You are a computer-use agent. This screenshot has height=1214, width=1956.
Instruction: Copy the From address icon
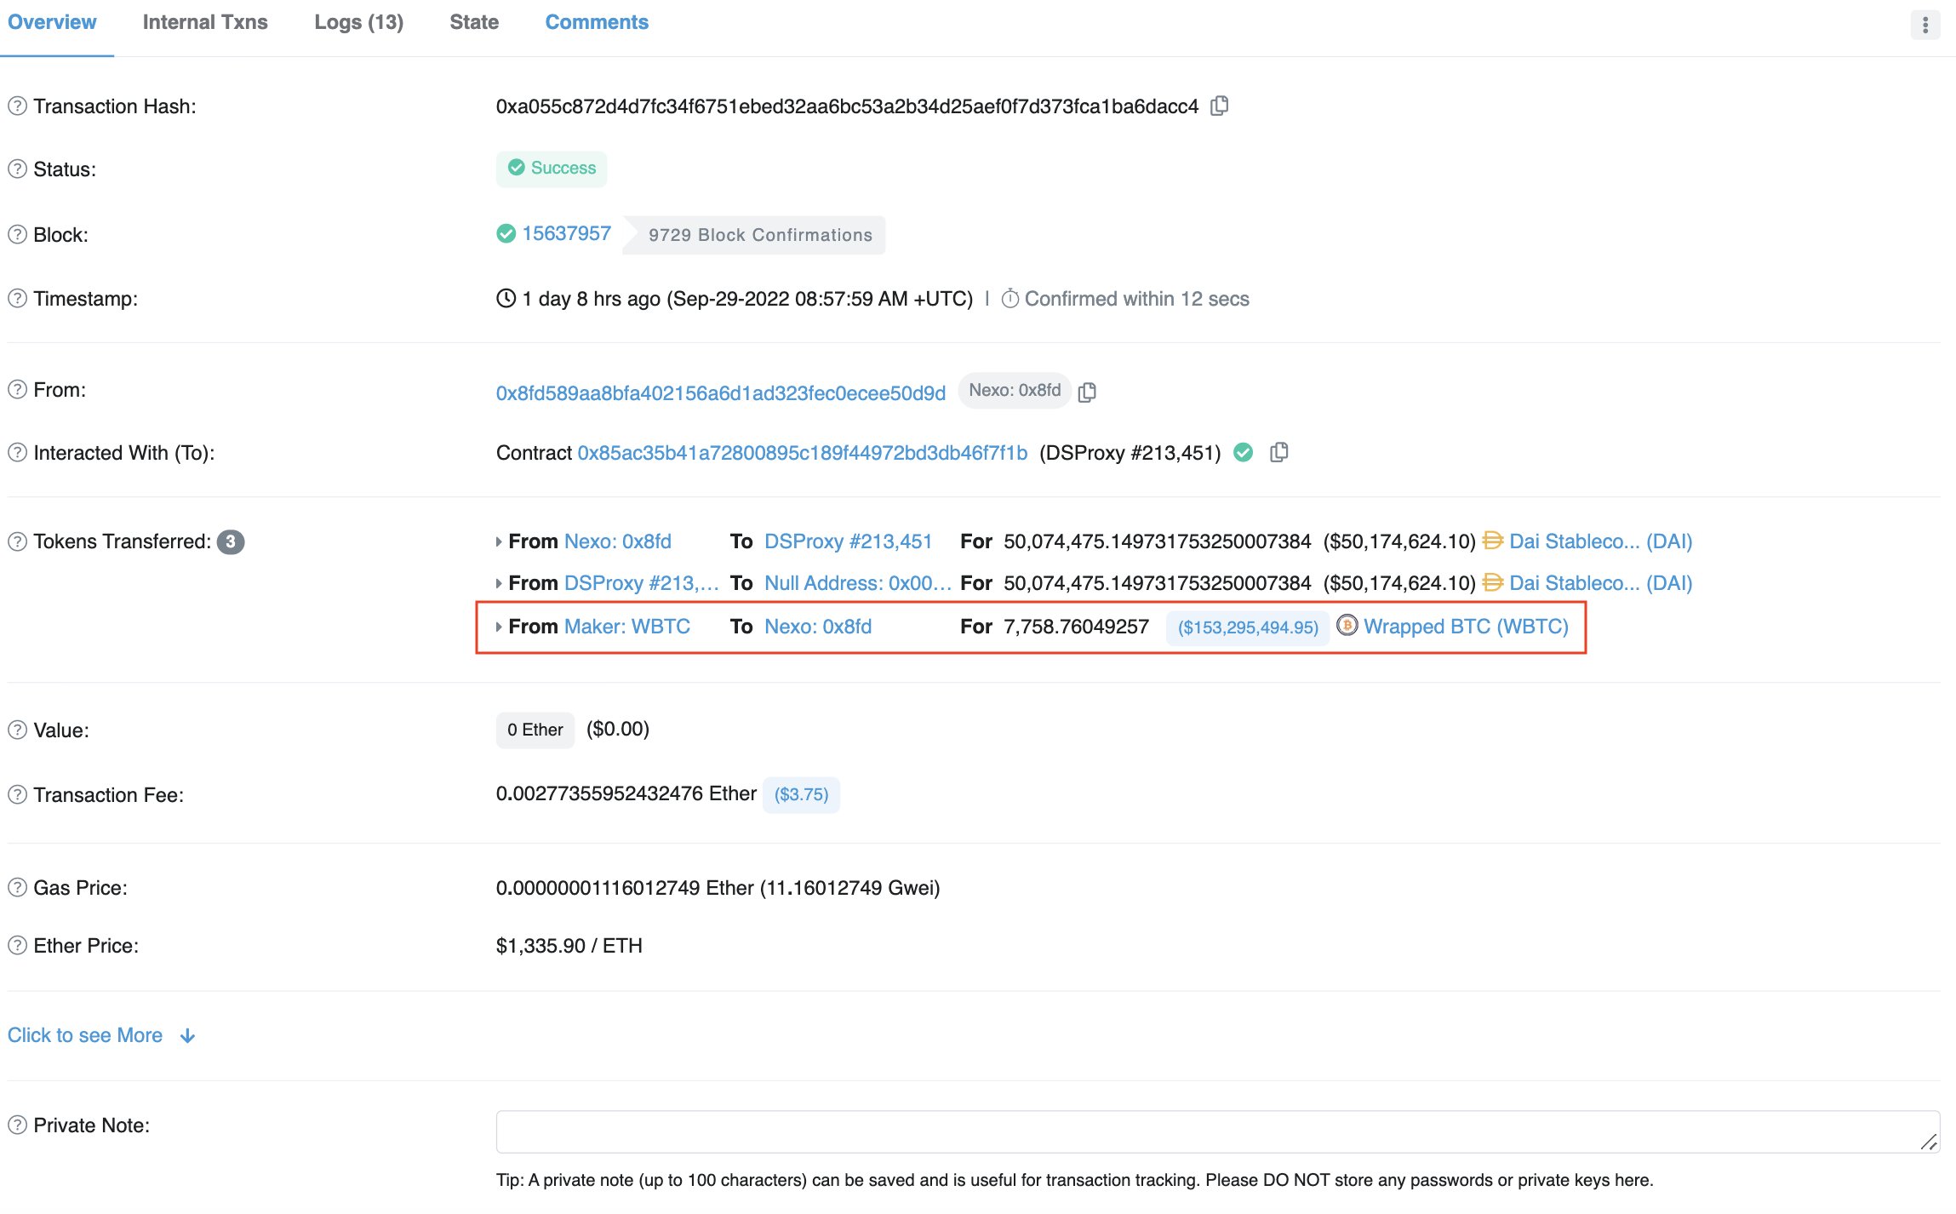pos(1087,392)
